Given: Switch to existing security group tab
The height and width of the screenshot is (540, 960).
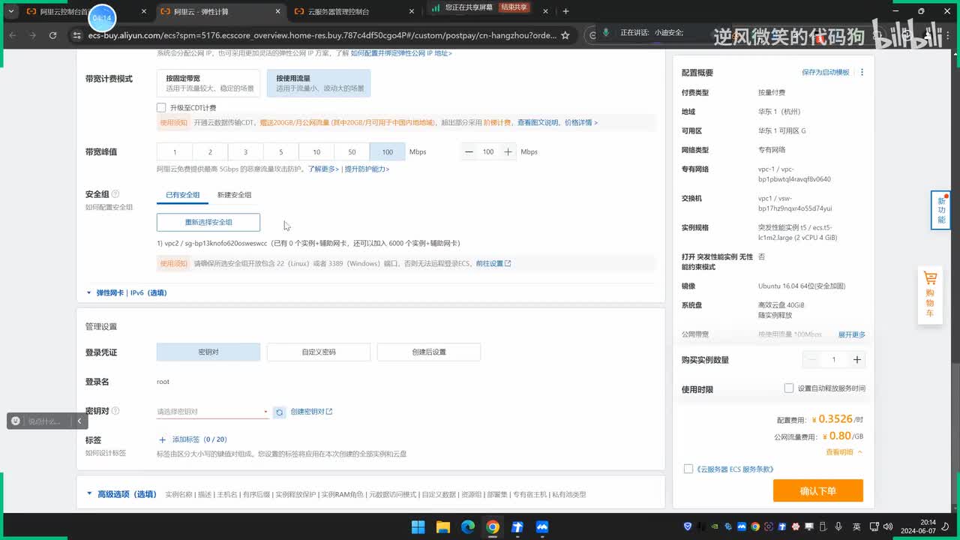Looking at the screenshot, I should [x=183, y=195].
